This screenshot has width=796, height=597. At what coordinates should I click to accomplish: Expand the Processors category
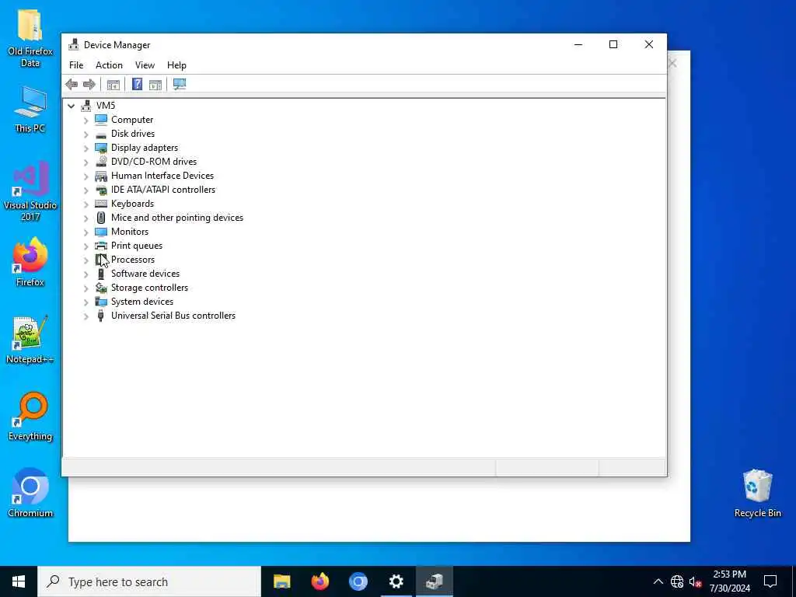coord(86,260)
